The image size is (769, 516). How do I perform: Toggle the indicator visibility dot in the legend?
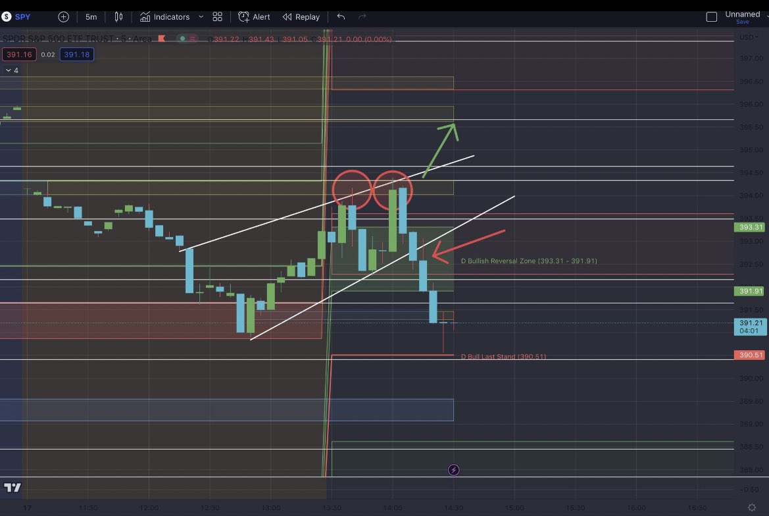182,39
